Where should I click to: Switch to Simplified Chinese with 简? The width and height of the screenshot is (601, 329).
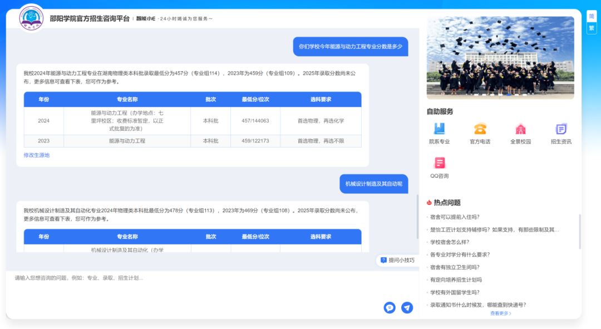coord(591,16)
